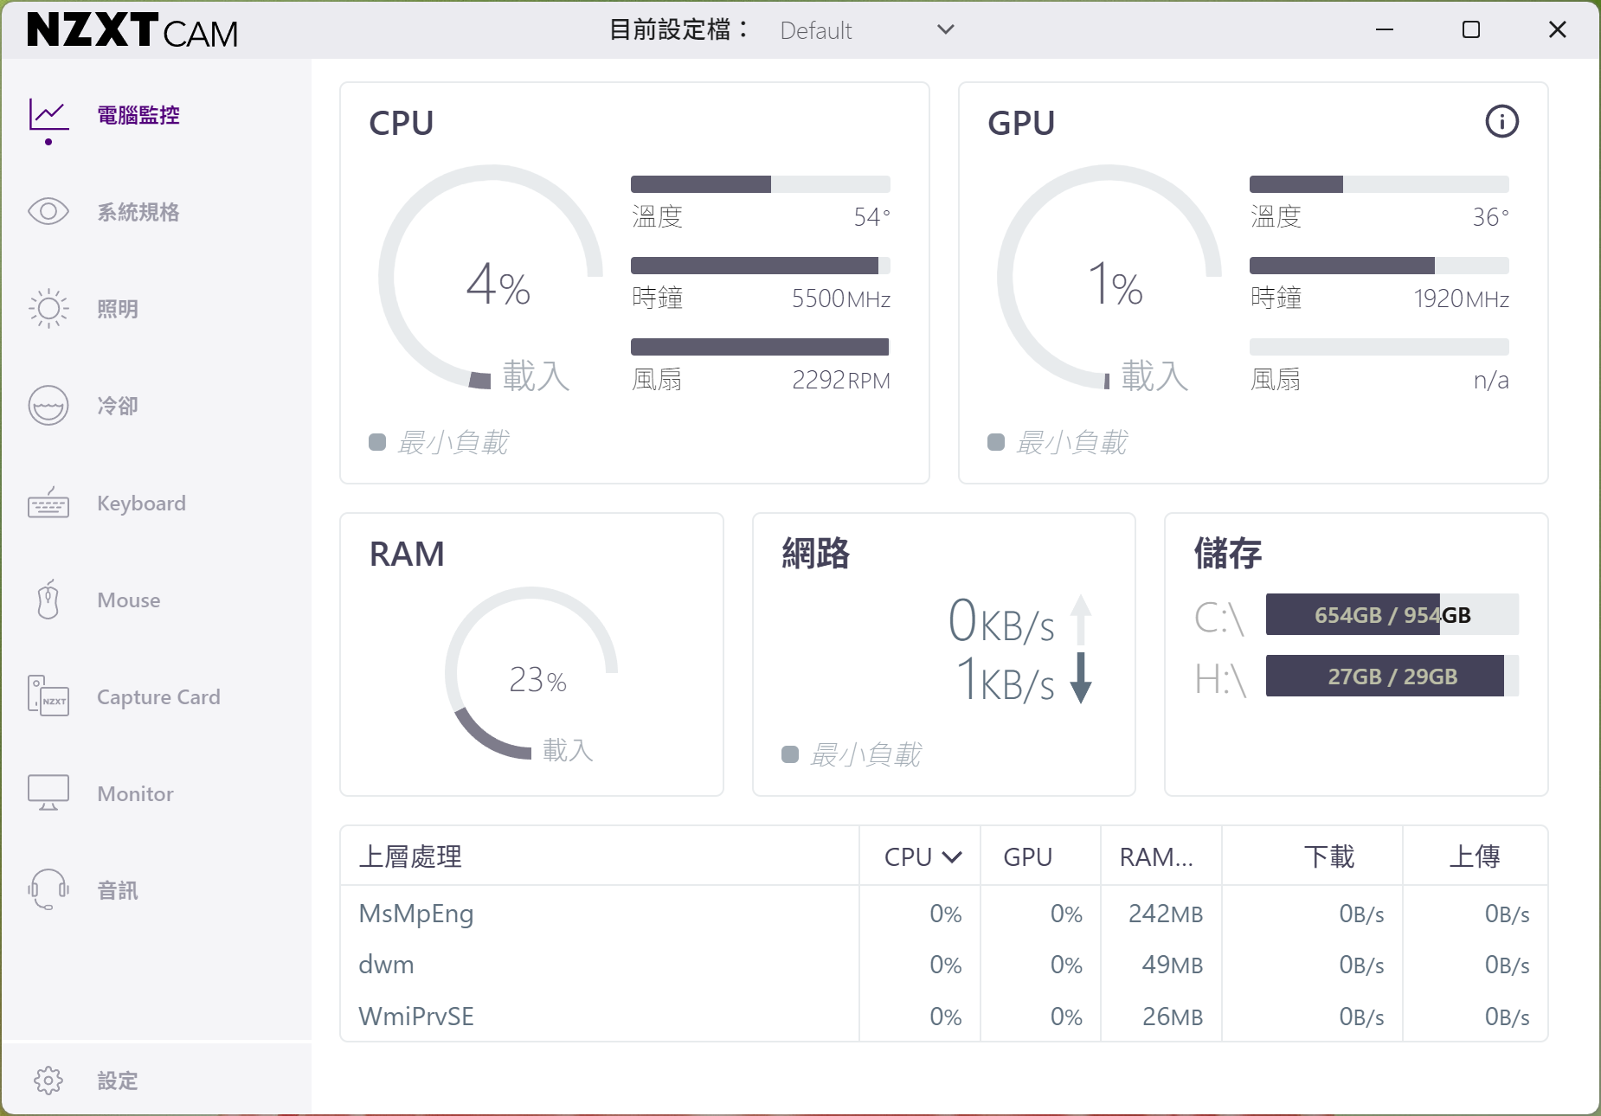Click the CPU 時鐘 bar
Image resolution: width=1601 pixels, height=1116 pixels.
(761, 266)
